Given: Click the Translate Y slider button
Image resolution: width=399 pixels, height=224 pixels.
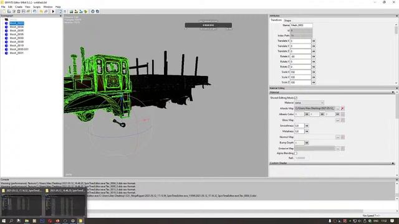Looking at the screenshot, I should pos(314,46).
